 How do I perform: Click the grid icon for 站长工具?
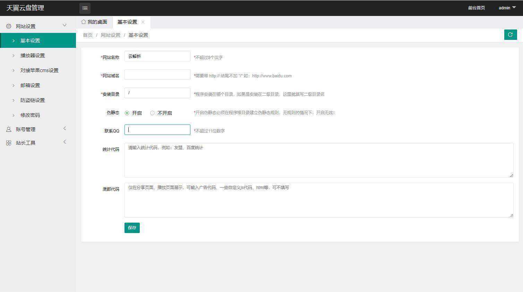(x=8, y=142)
